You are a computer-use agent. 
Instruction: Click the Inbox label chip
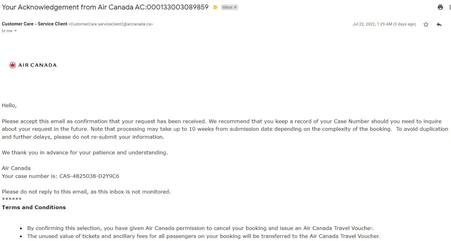click(x=227, y=7)
